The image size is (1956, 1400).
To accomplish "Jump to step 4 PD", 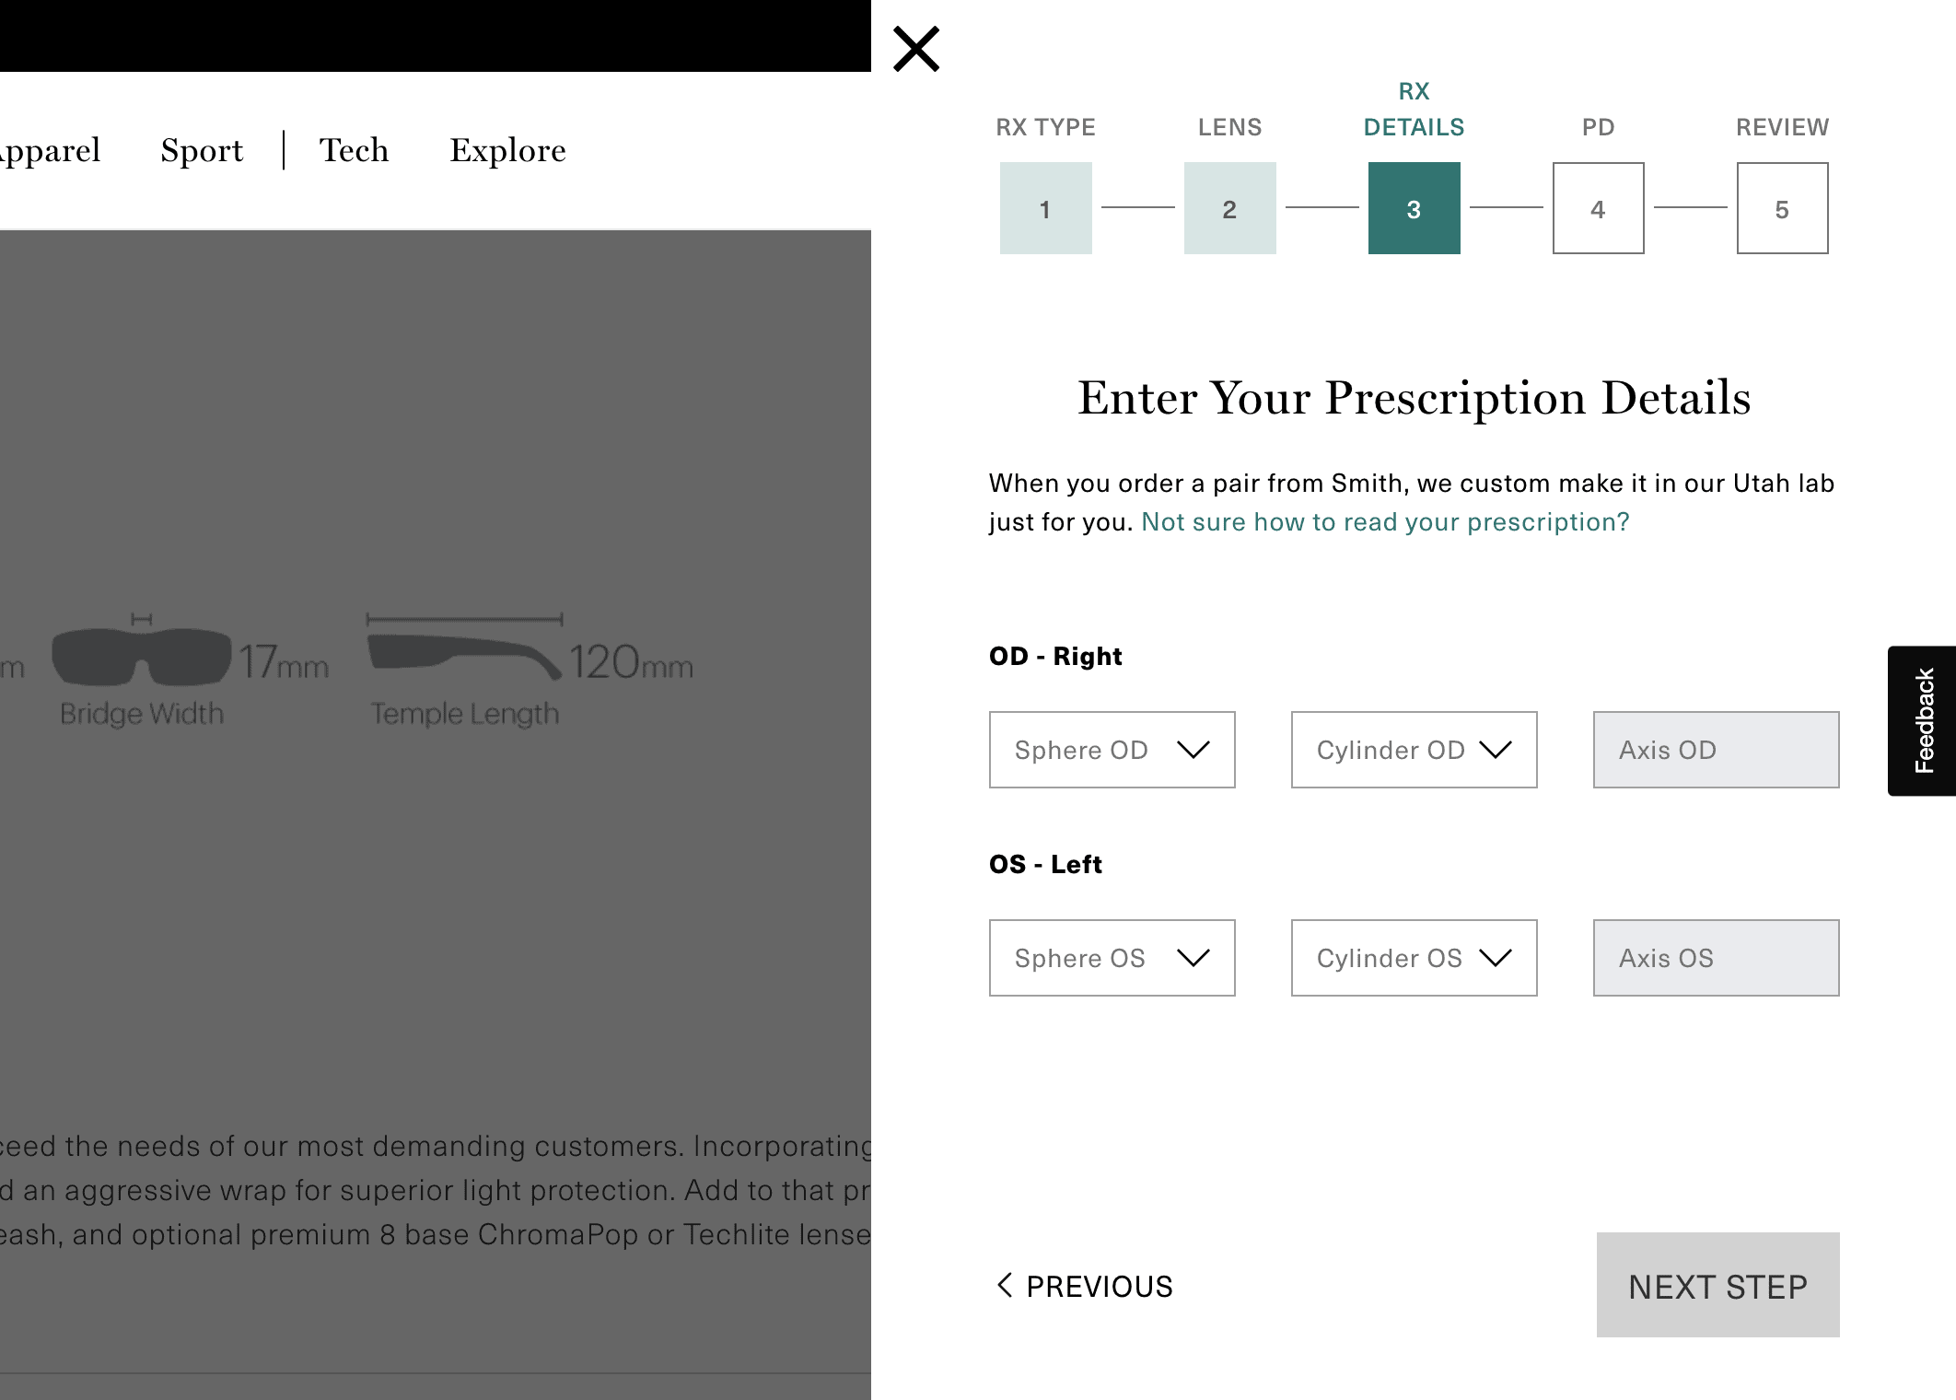I will [x=1598, y=208].
